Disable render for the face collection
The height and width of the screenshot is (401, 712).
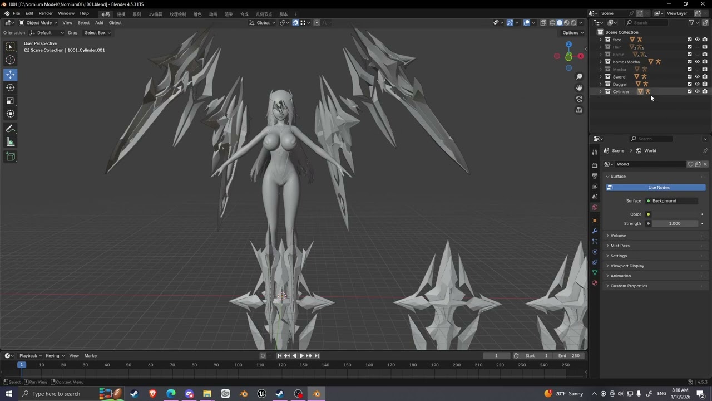(x=705, y=40)
